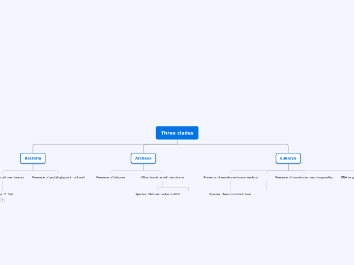Click the Presence of membrane-bound nucleus topic
The height and width of the screenshot is (265, 354).
tap(230, 177)
